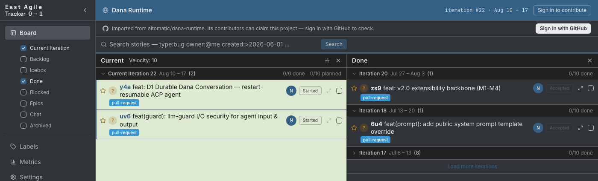Click the East Agile Tracker logo text

tap(24, 11)
